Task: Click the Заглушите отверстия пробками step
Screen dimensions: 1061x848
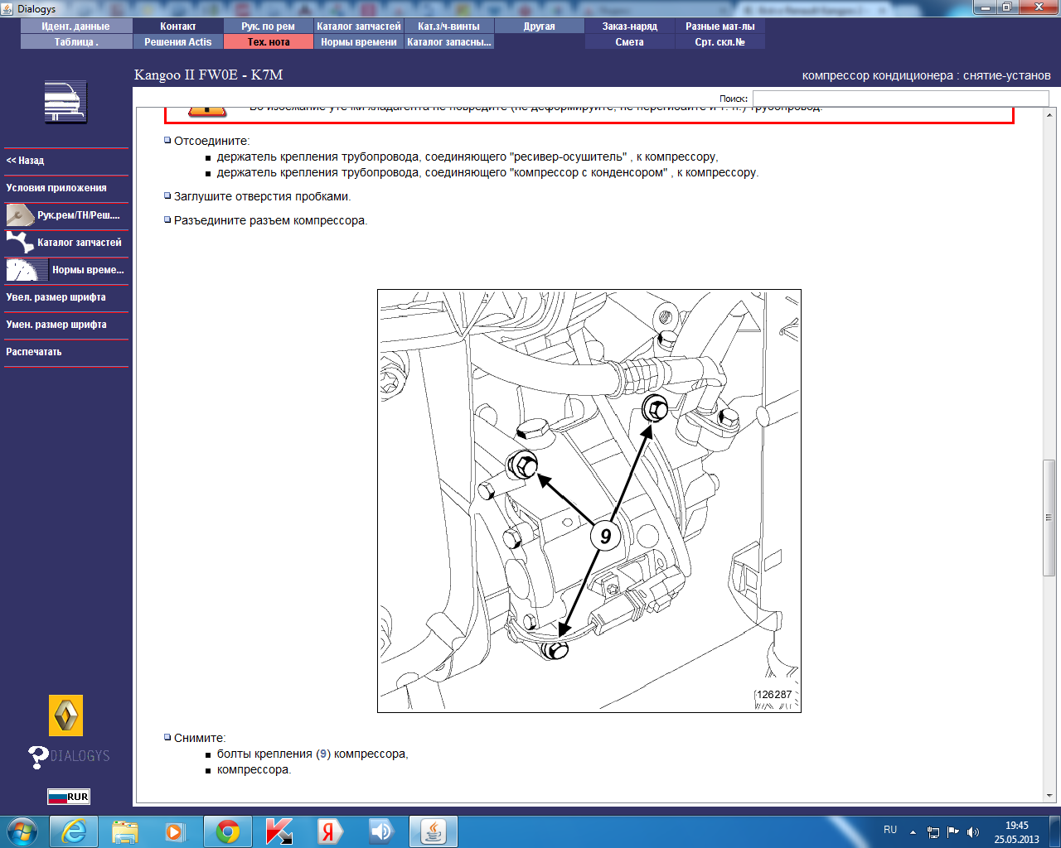Action: pos(262,197)
